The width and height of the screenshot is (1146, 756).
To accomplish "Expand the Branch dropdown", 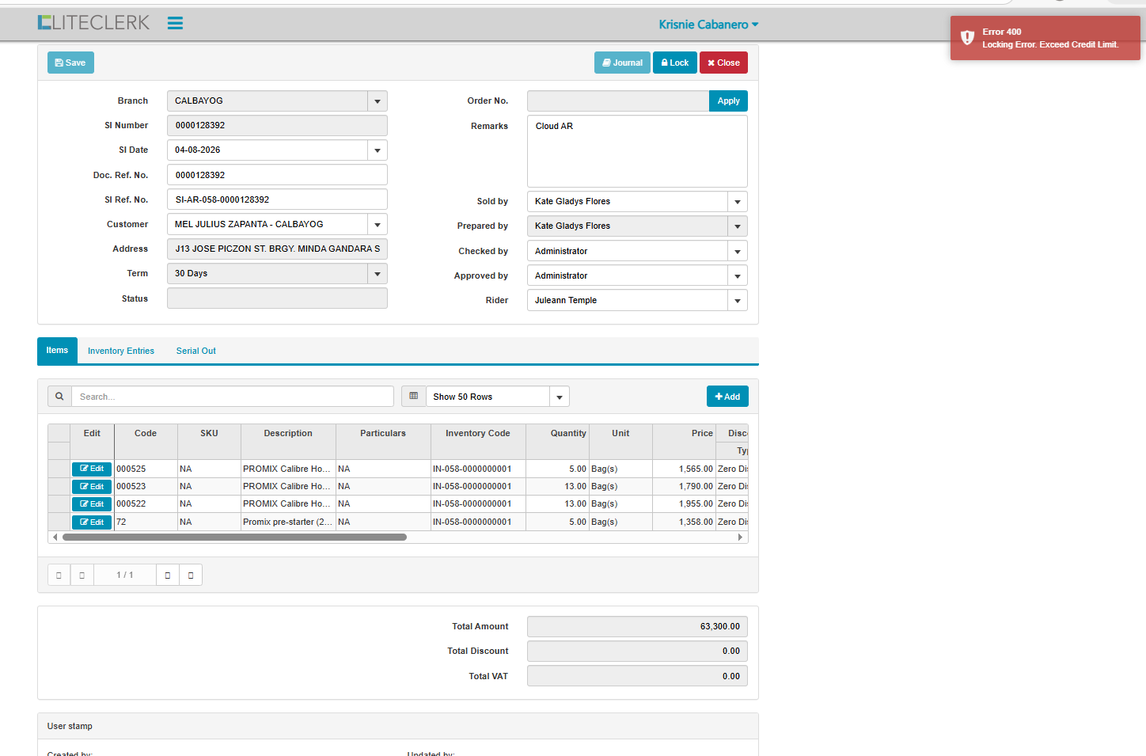I will pyautogui.click(x=378, y=101).
